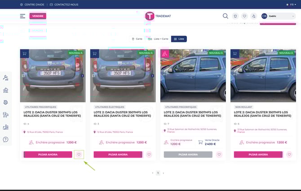This screenshot has height=191, width=301.
Task: Switch to Carte view
Action: click(137, 39)
